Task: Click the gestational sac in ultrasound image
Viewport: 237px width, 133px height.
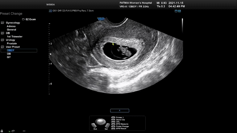Action: pyautogui.click(x=120, y=51)
